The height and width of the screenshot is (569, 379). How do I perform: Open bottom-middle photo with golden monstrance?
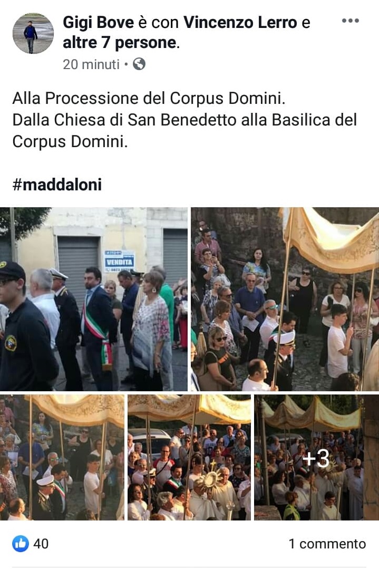tap(189, 457)
